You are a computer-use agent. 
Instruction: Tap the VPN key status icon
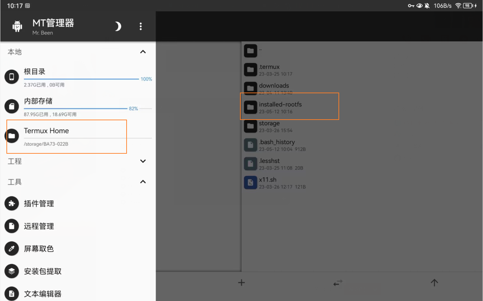[x=411, y=5]
